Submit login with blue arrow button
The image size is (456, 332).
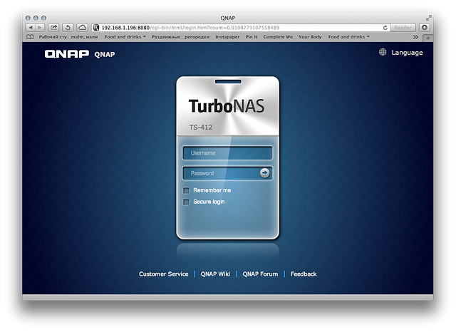(264, 173)
